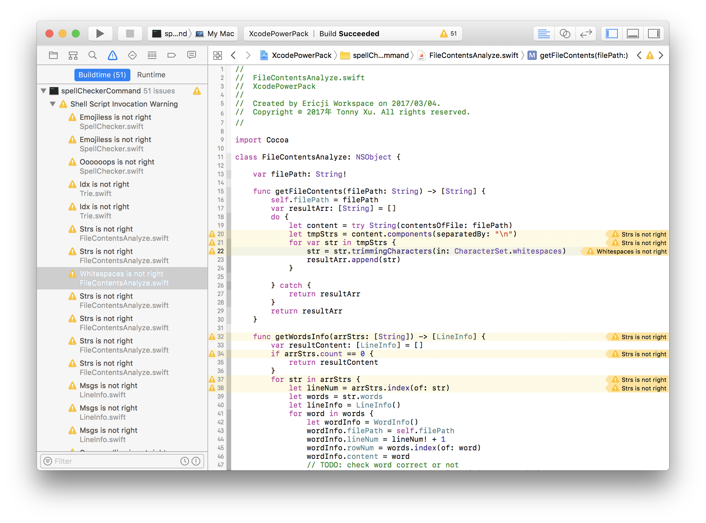Collapse the spellCheckerCommand issues group

43,91
